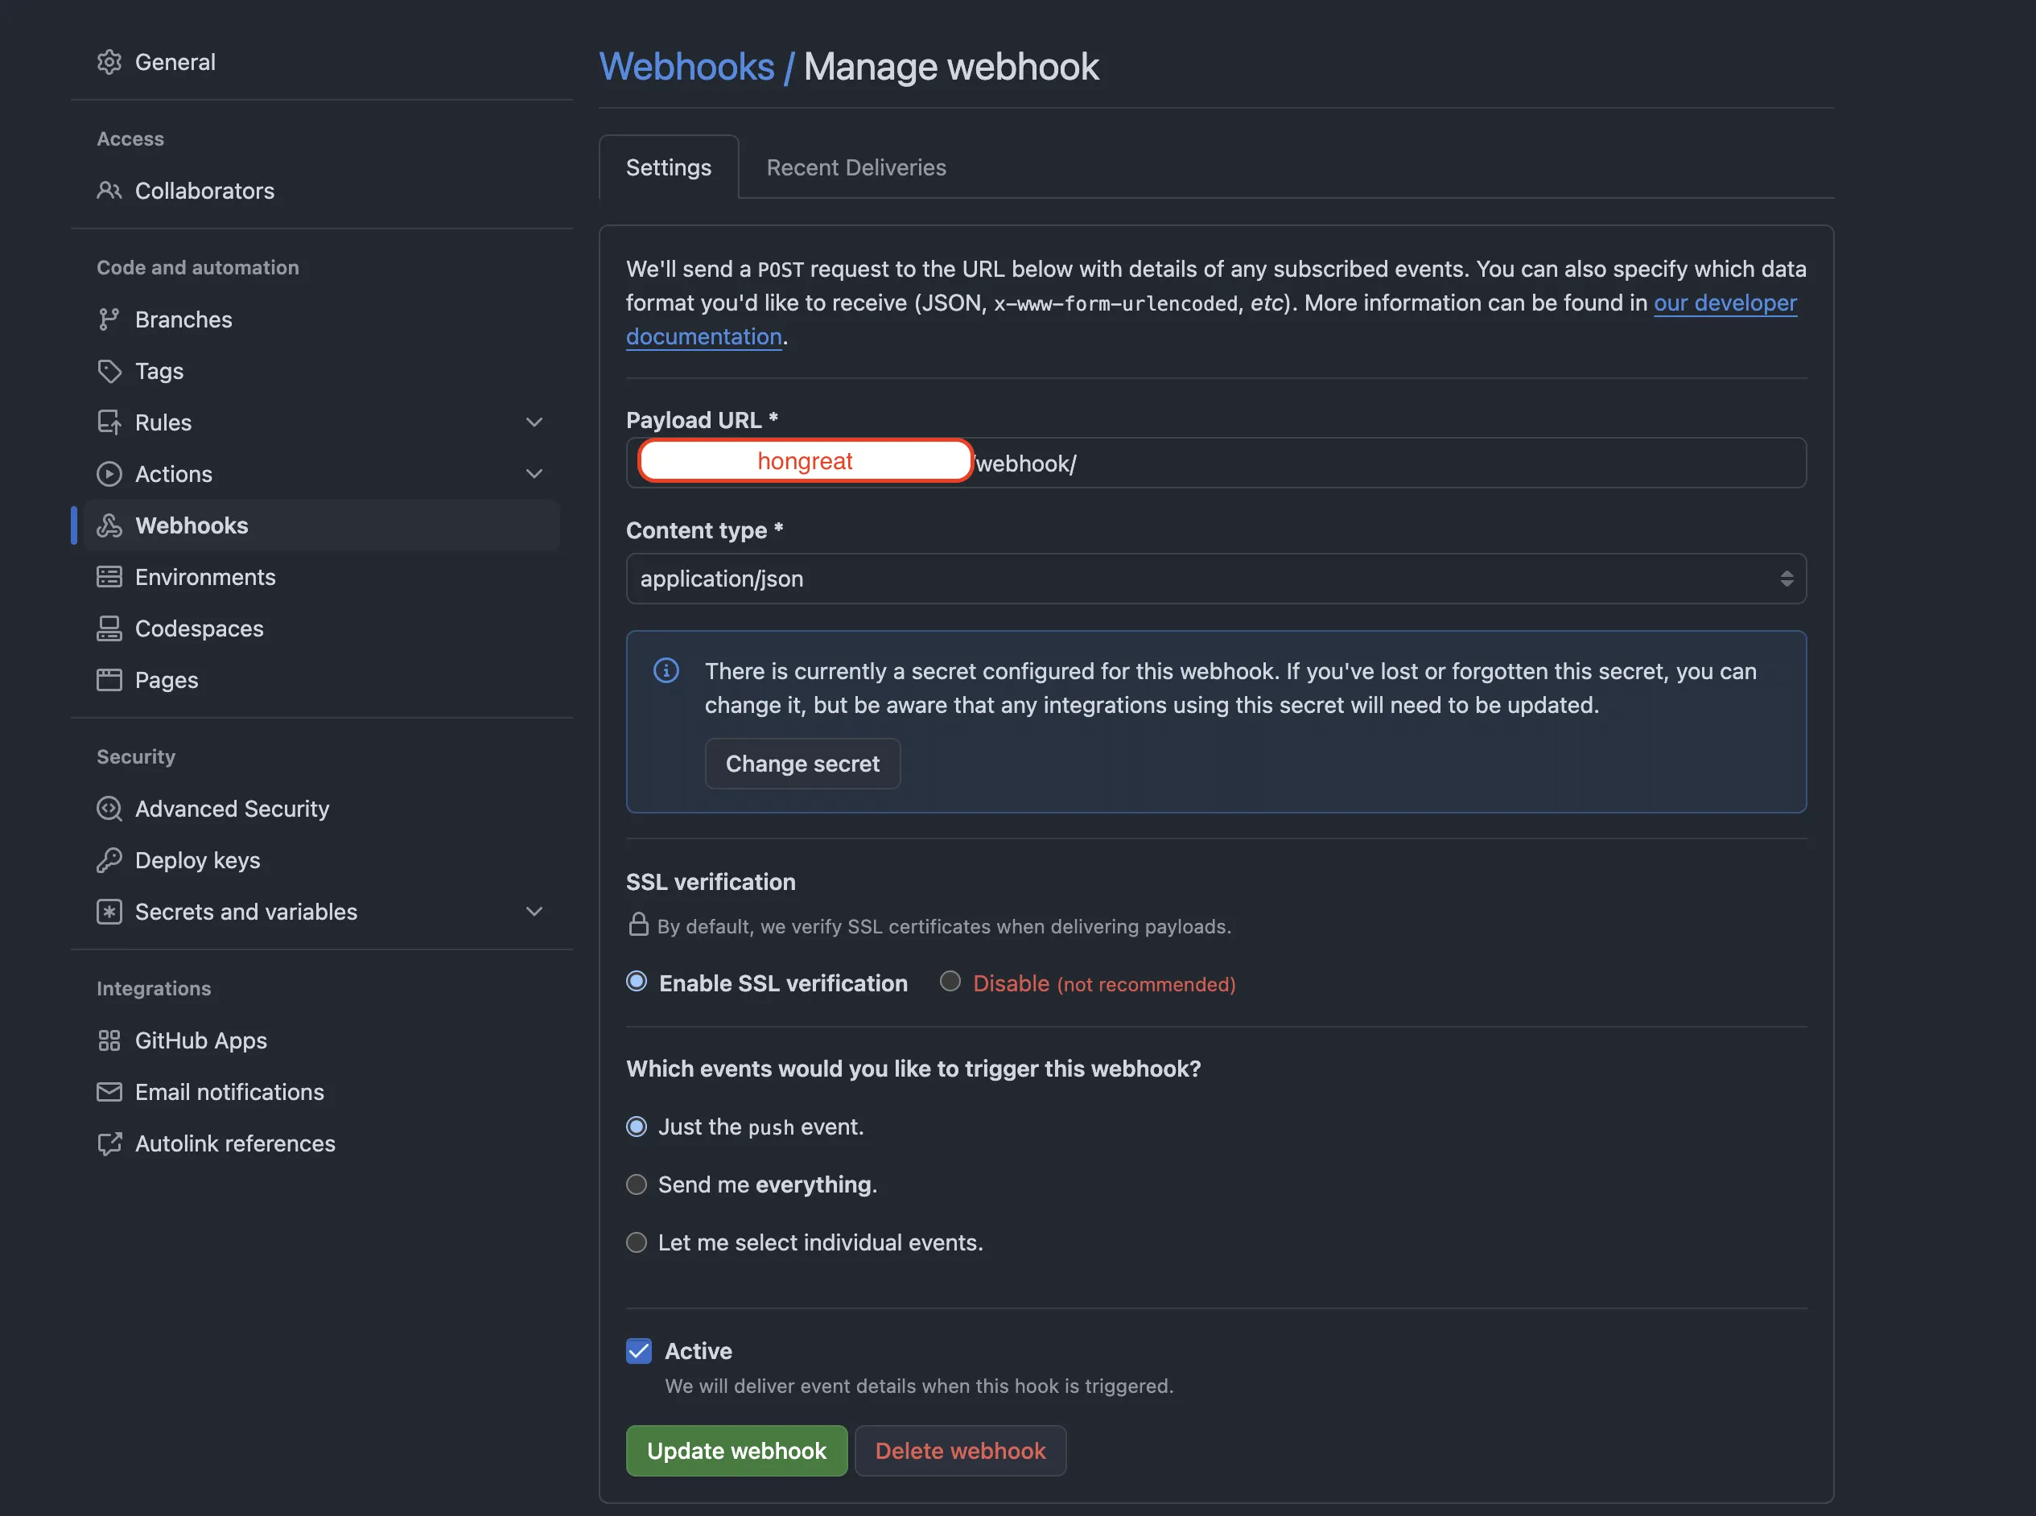Click the Rules label in sidebar

tap(163, 422)
